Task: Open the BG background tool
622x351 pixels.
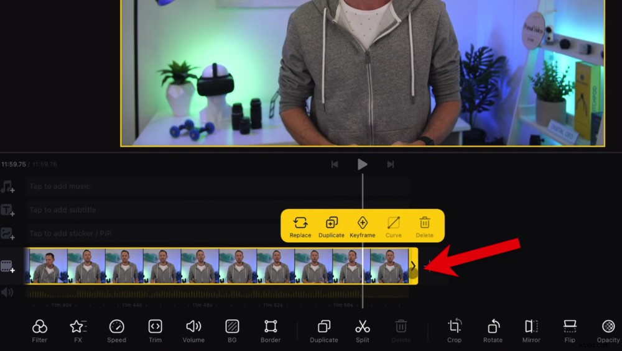Action: coord(232,330)
